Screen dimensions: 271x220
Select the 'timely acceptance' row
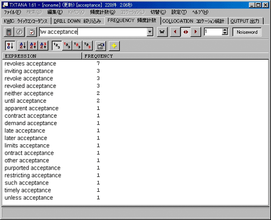(x=135, y=190)
